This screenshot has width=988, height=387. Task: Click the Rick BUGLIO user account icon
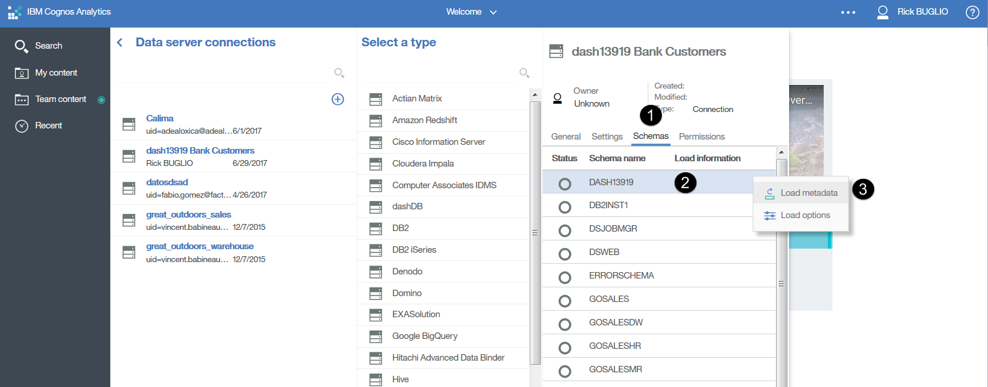pos(882,12)
